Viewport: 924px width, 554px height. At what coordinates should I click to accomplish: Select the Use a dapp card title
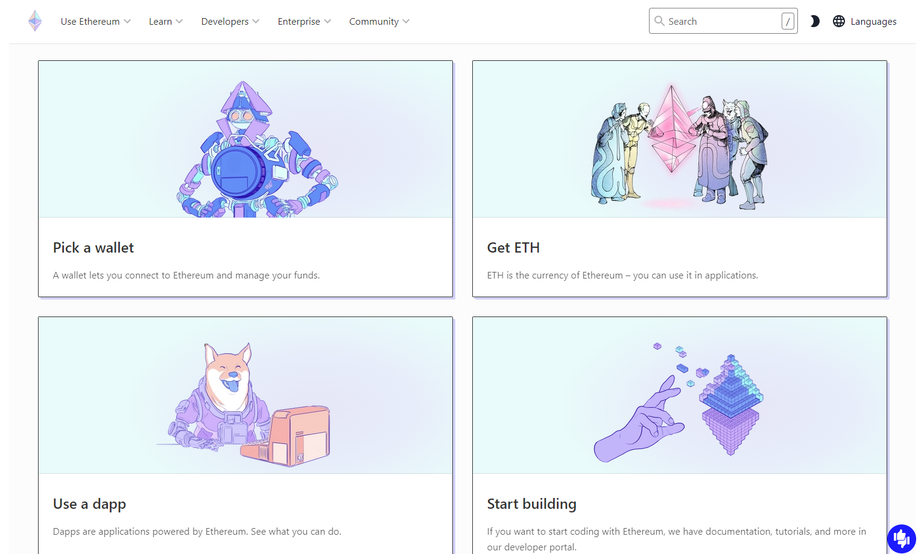pos(89,504)
